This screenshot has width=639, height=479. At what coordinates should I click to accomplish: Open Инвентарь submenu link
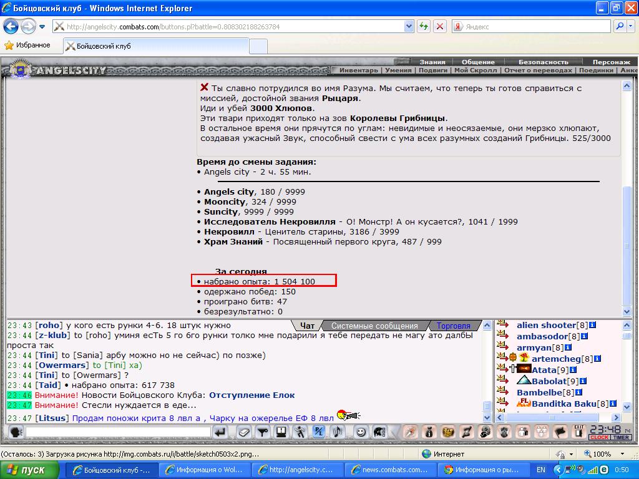coord(359,70)
